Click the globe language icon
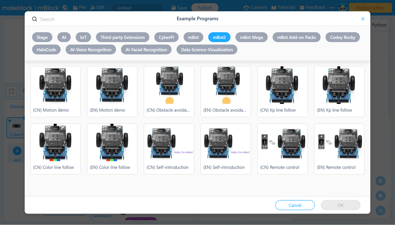 click(x=65, y=8)
